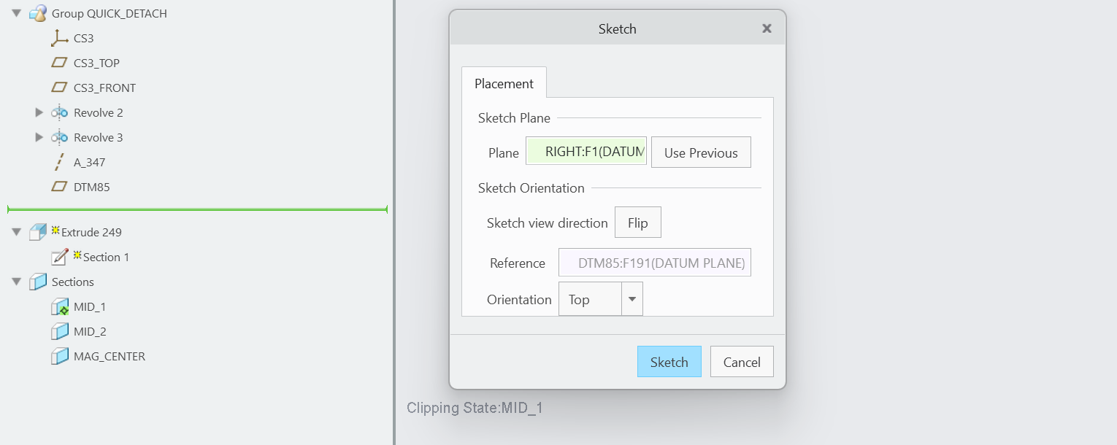The image size is (1117, 445).
Task: Expand the Revolve 2 feature node
Action: pyautogui.click(x=39, y=112)
